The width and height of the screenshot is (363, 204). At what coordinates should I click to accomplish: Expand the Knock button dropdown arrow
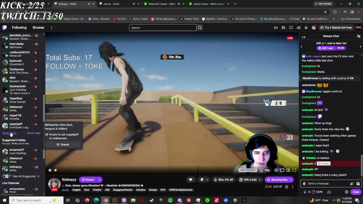[100, 180]
